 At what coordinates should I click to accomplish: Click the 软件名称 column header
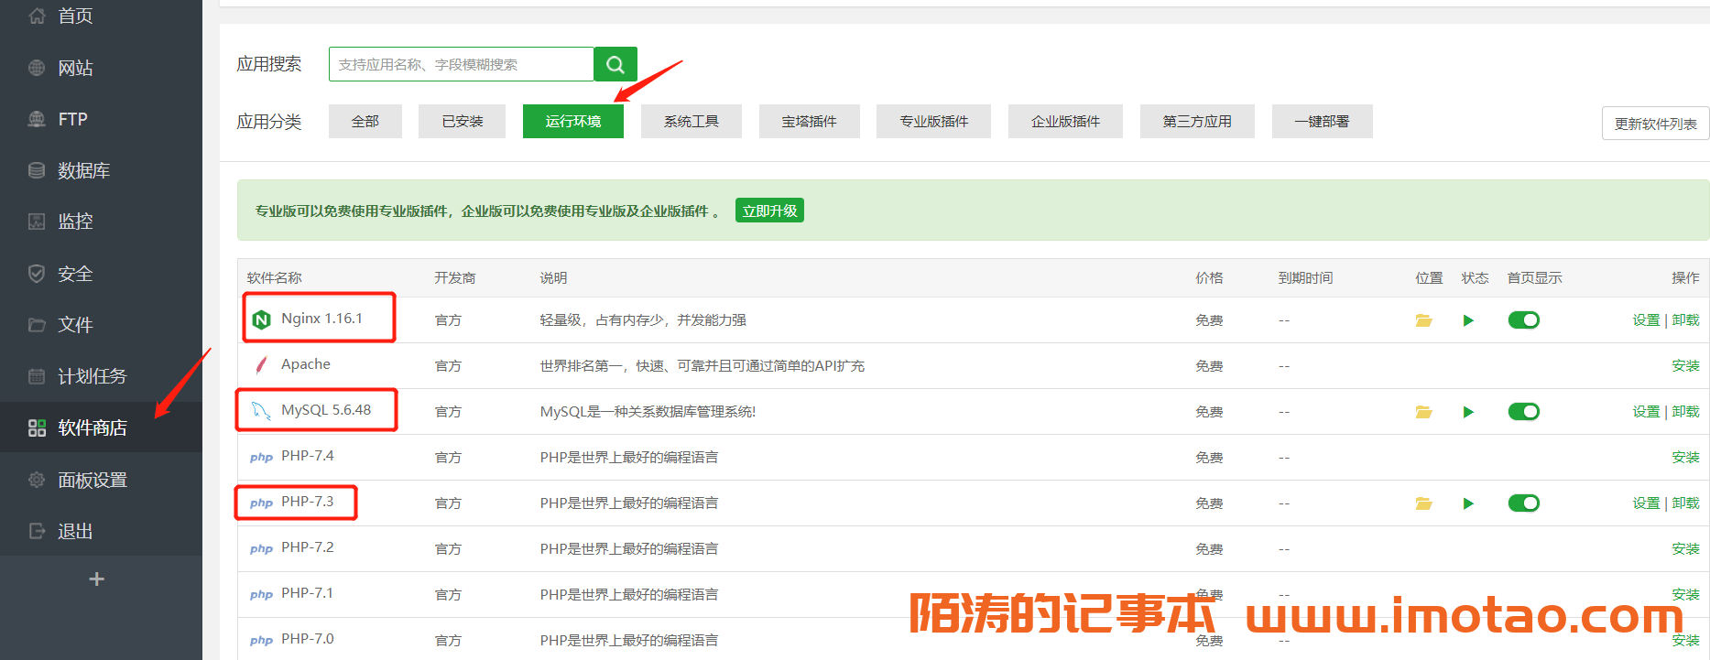275,278
